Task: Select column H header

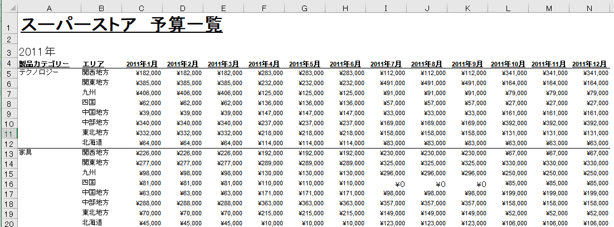Action: (x=345, y=8)
